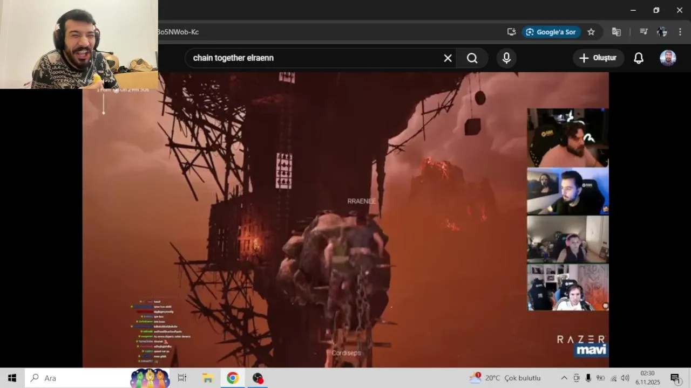691x388 pixels.
Task: Bookmark this page with the star icon
Action: 591,32
